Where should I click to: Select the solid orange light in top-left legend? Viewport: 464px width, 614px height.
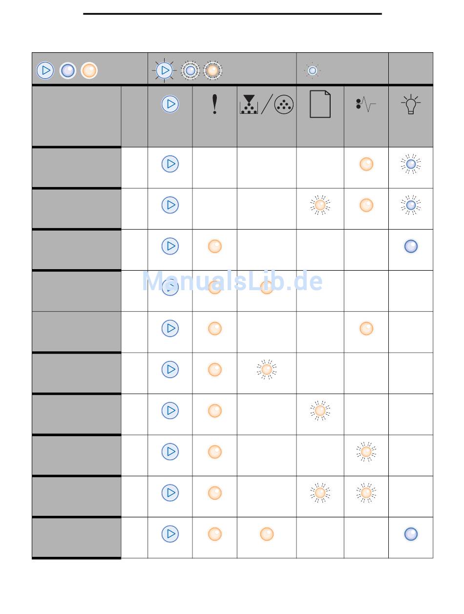coord(89,70)
